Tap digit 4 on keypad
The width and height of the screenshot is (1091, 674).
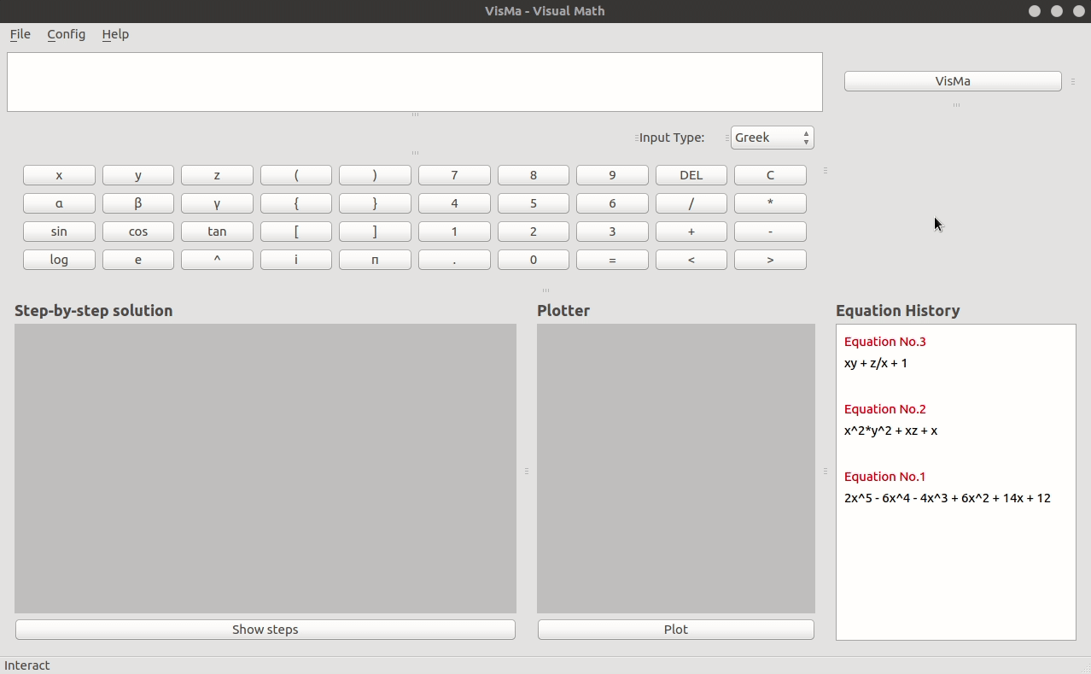tap(454, 203)
